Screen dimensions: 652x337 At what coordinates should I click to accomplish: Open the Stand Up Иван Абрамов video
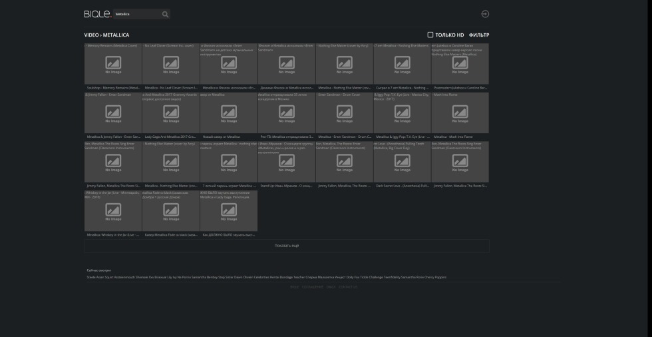287,163
